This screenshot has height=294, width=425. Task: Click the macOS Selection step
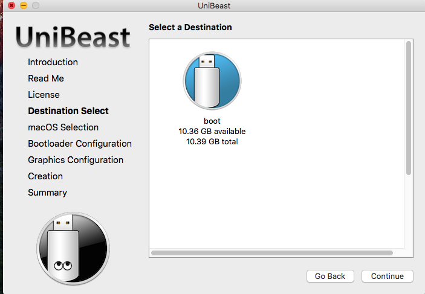pyautogui.click(x=63, y=127)
